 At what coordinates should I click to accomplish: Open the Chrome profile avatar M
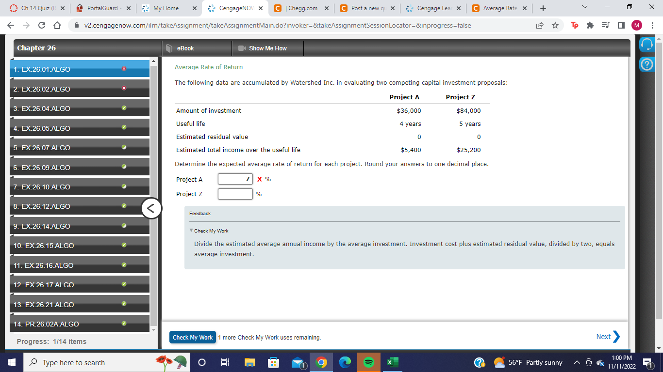(x=636, y=25)
